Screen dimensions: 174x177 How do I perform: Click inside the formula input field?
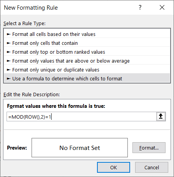coord(82,117)
